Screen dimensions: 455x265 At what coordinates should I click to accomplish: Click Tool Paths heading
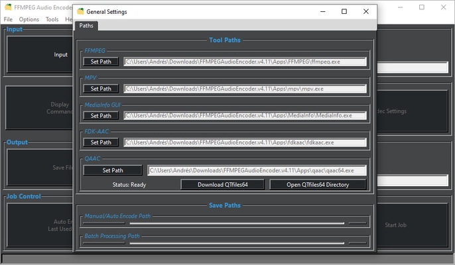point(225,40)
